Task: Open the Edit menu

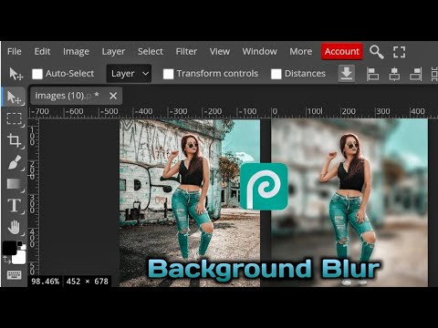Action: click(42, 52)
